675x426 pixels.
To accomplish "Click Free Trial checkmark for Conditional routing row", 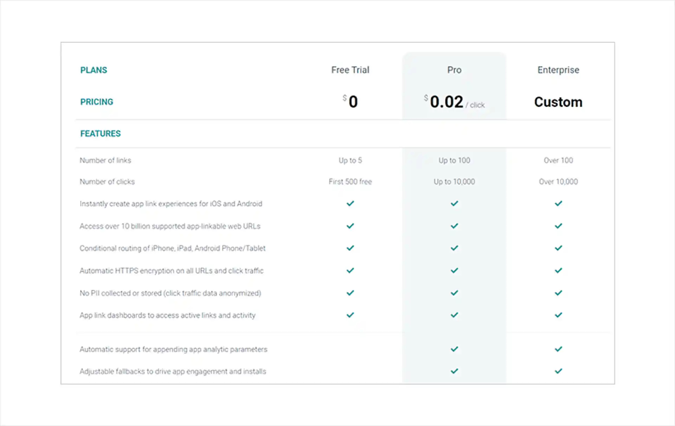I will (350, 248).
